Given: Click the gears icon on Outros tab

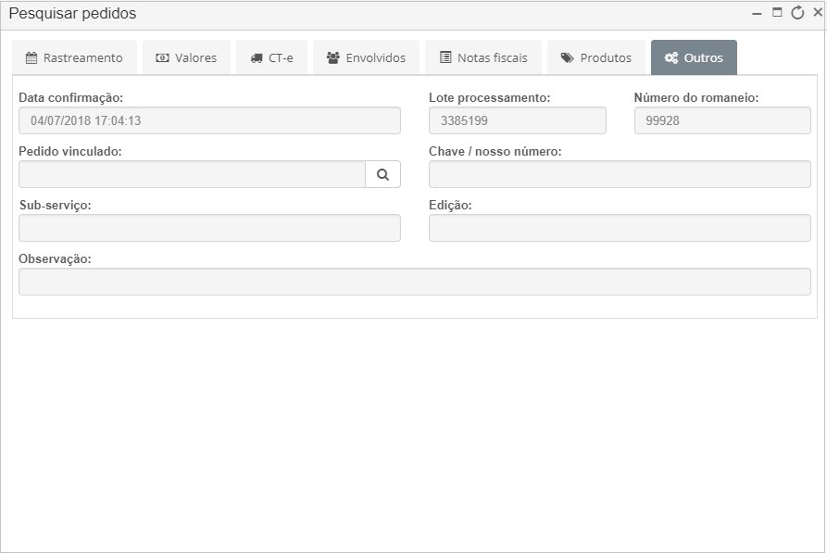Looking at the screenshot, I should click(670, 58).
